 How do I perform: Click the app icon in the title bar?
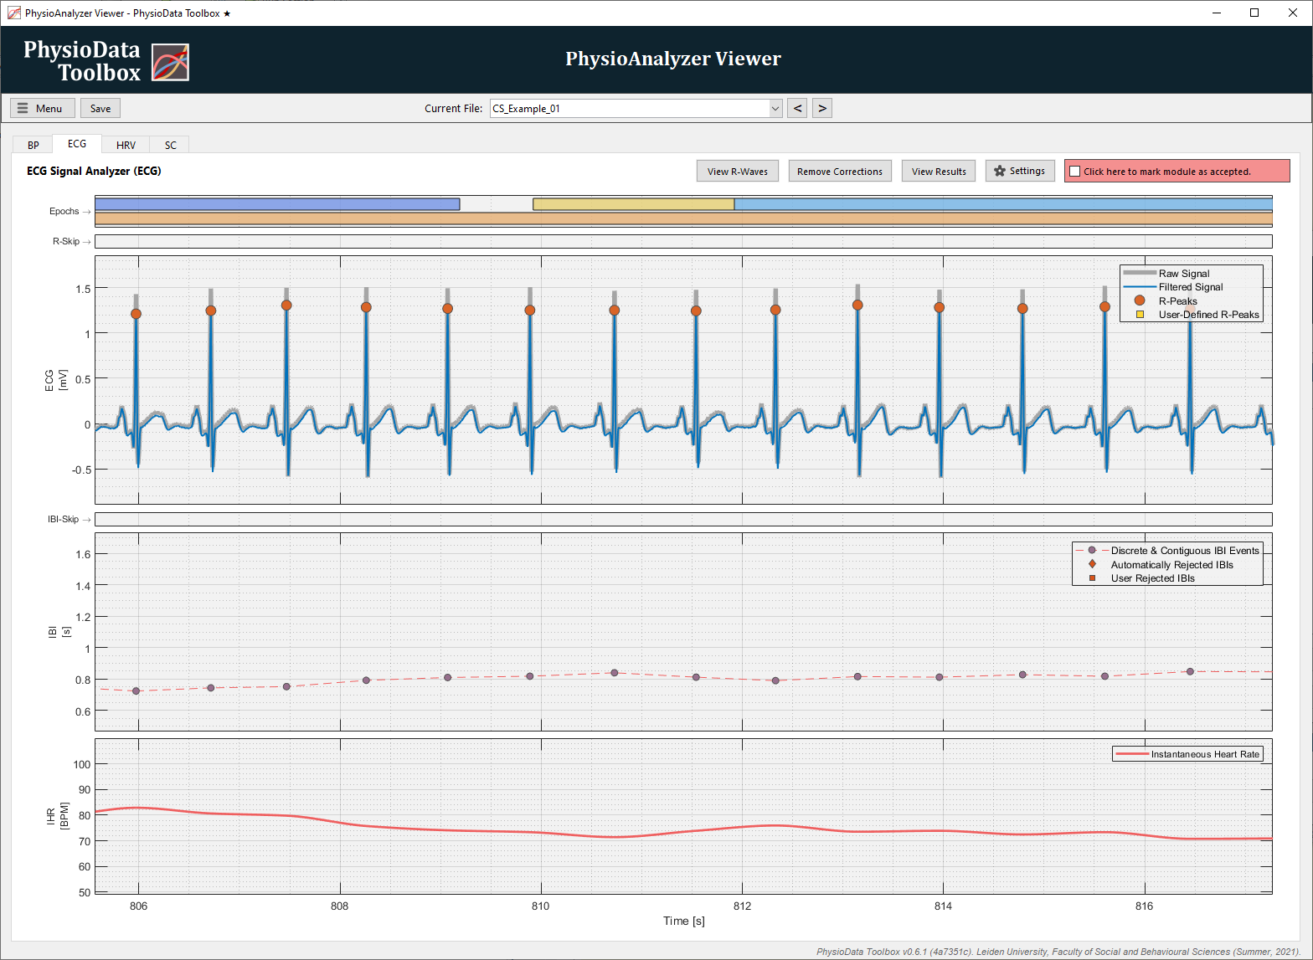pyautogui.click(x=14, y=13)
